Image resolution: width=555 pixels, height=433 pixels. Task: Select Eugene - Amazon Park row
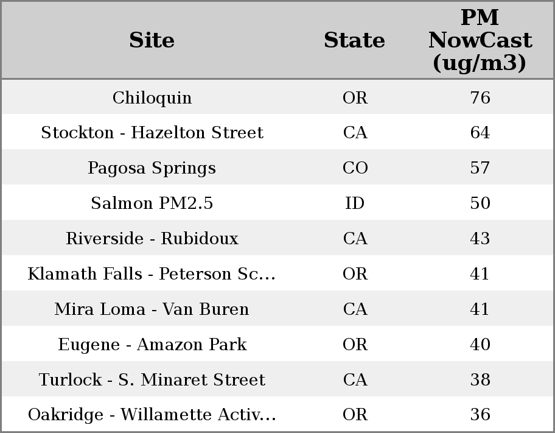coord(152,345)
